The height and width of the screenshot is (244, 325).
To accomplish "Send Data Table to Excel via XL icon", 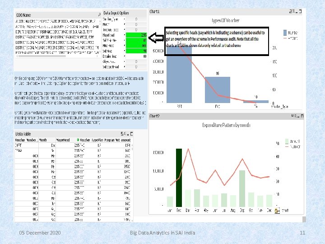I will (125, 134).
